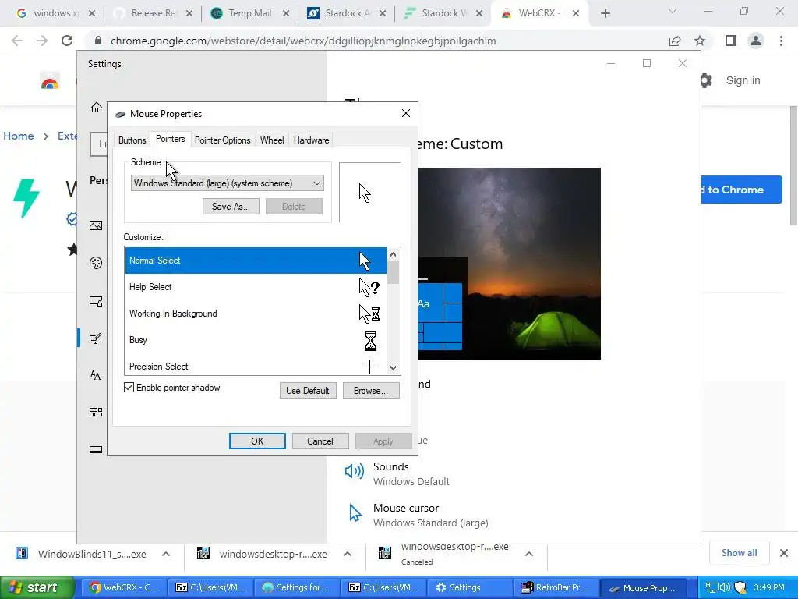
Task: Confirm Mouse Properties with OK
Action: click(x=257, y=441)
